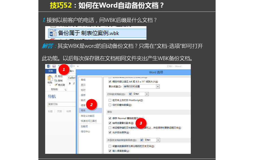The height and width of the screenshot is (160, 254).
Task: Select the 页面 navigation pane tab
Action: tap(60, 111)
